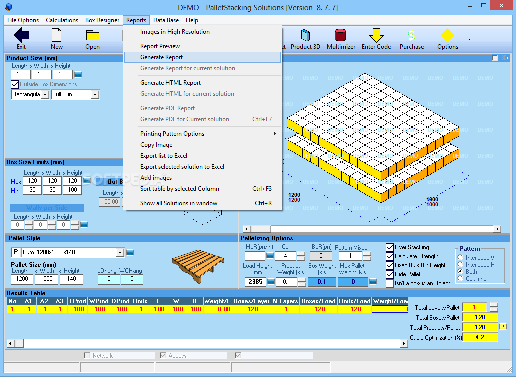
Task: Select Images in High Resolution
Action: coord(202,32)
